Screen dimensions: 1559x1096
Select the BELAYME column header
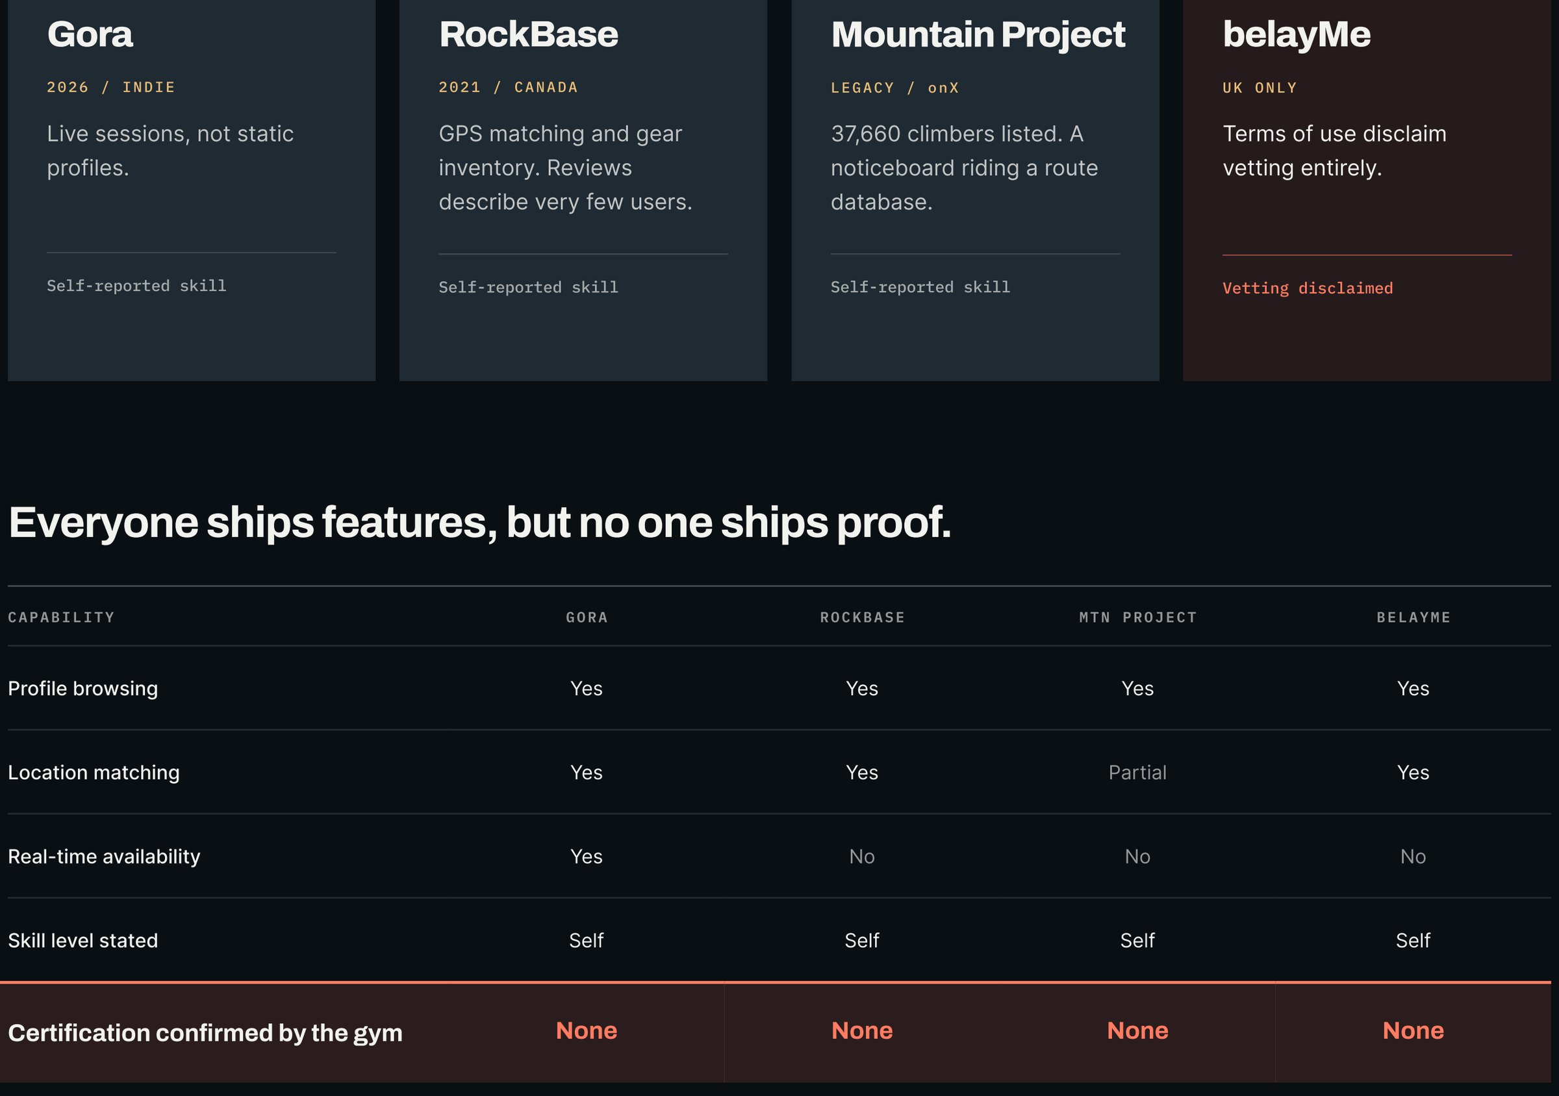[x=1413, y=617]
